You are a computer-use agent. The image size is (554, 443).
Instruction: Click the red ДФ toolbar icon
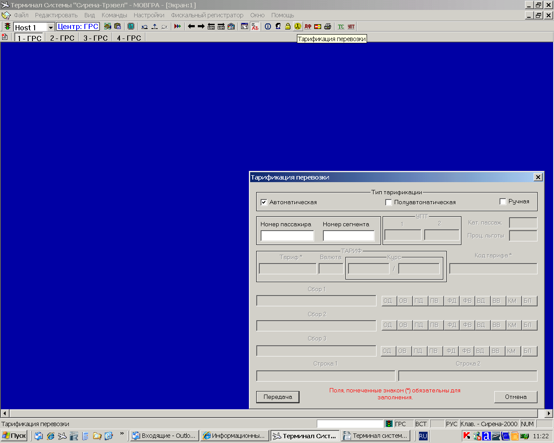coord(308,26)
